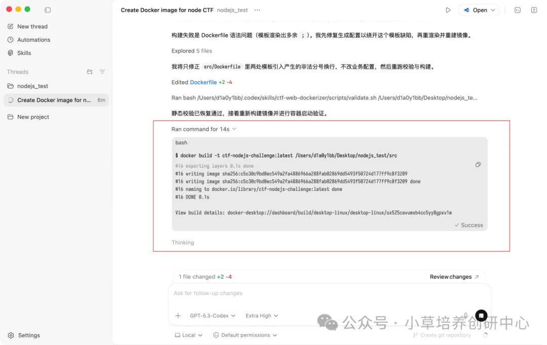Copy the bash command output
Image resolution: width=547 pixels, height=345 pixels.
(478, 165)
